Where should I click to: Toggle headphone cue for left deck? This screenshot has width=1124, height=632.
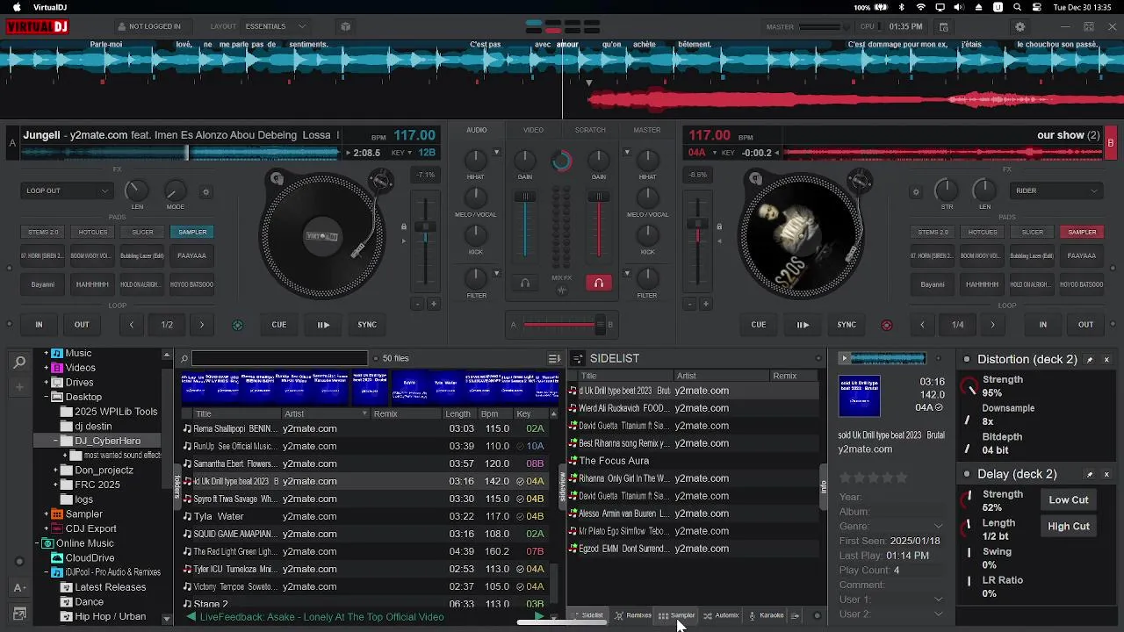coord(525,283)
